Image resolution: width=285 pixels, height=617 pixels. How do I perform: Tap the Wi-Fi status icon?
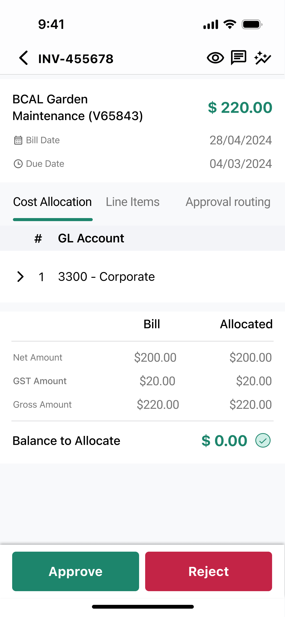(230, 25)
